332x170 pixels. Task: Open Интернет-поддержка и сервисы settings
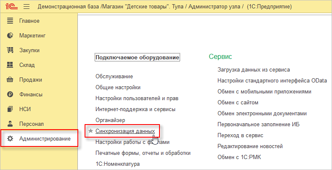[x=135, y=109]
